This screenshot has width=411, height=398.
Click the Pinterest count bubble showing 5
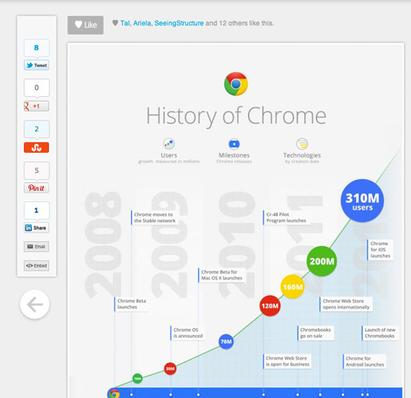36,171
